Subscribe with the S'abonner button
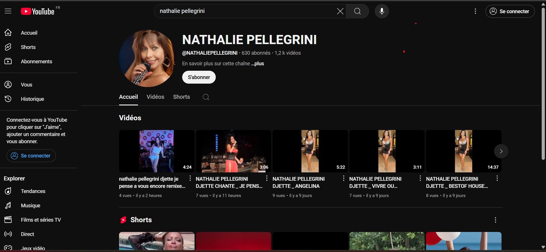The image size is (546, 252). click(x=199, y=77)
